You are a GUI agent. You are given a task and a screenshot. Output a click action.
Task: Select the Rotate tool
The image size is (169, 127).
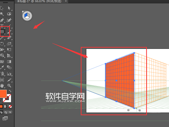pyautogui.click(x=2, y=44)
